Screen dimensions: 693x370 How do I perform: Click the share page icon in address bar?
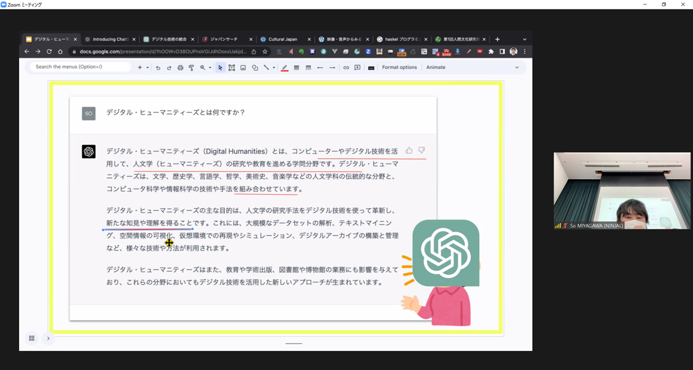click(254, 51)
